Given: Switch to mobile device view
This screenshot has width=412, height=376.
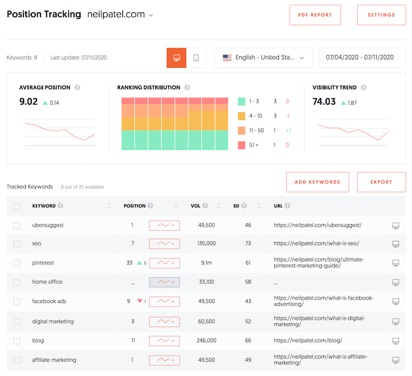Looking at the screenshot, I should click(196, 58).
